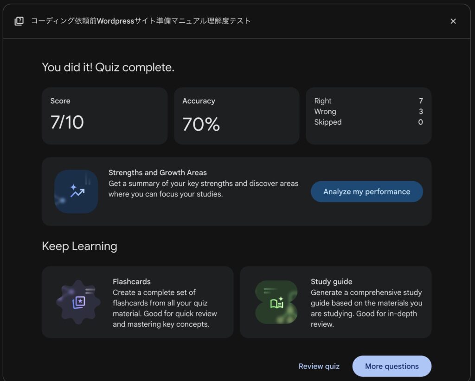The width and height of the screenshot is (475, 381).
Task: Click the Keep Learning section heading
Action: click(79, 246)
